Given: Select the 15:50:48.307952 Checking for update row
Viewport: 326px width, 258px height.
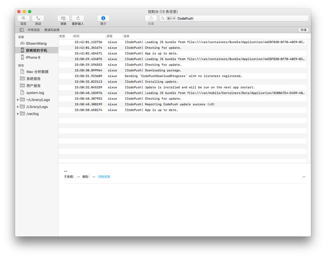Looking at the screenshot, I should pyautogui.click(x=183, y=99).
